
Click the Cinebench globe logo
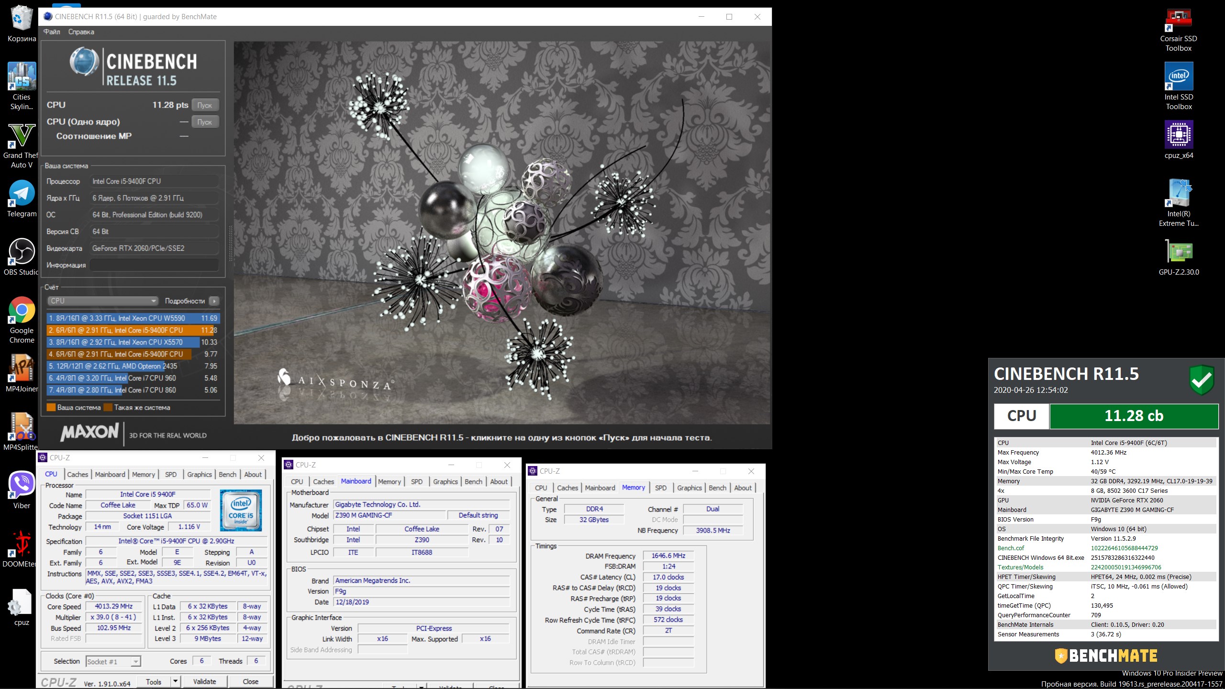pyautogui.click(x=84, y=62)
